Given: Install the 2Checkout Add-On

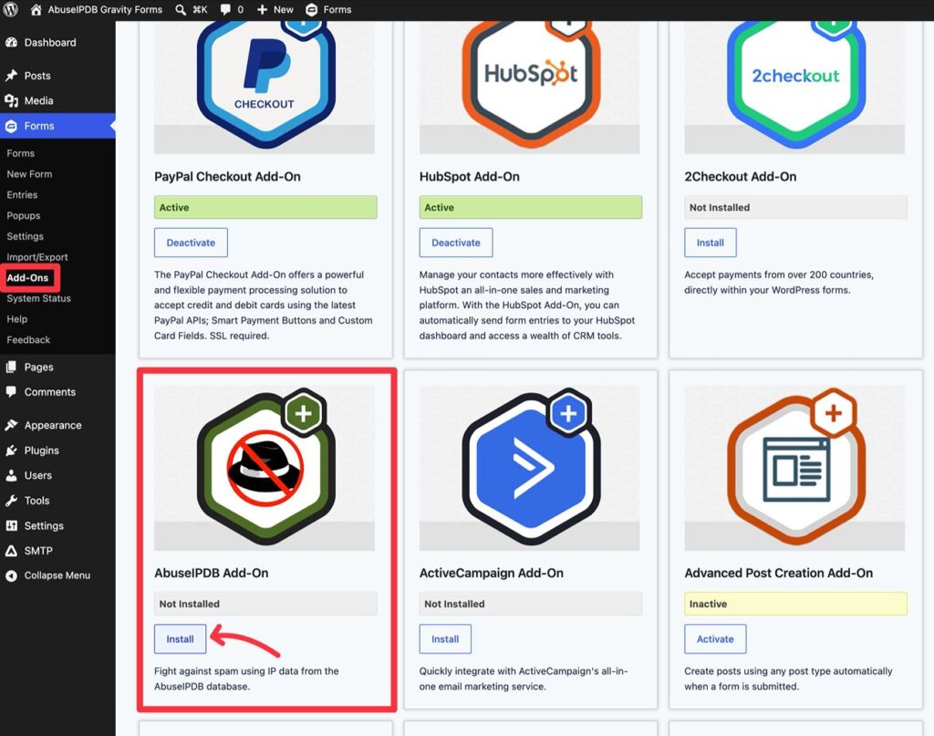Looking at the screenshot, I should point(710,243).
